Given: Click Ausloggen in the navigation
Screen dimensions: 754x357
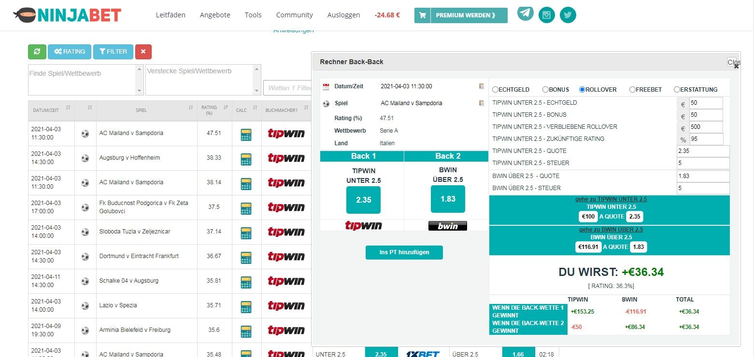Looking at the screenshot, I should click(343, 15).
